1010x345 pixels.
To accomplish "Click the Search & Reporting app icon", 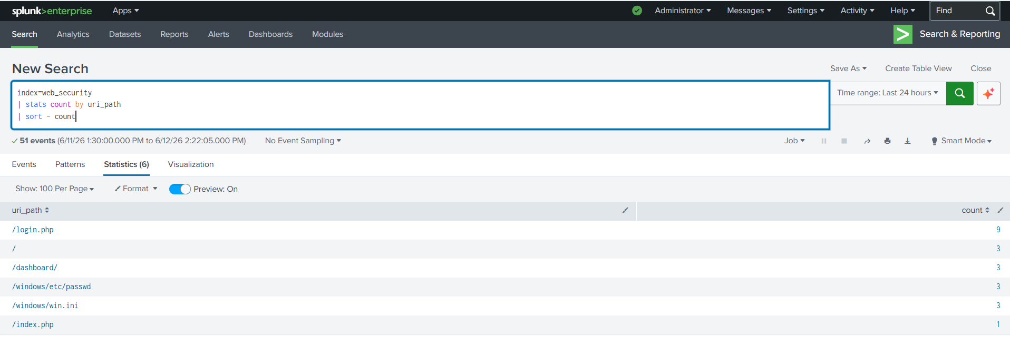I will (x=902, y=34).
